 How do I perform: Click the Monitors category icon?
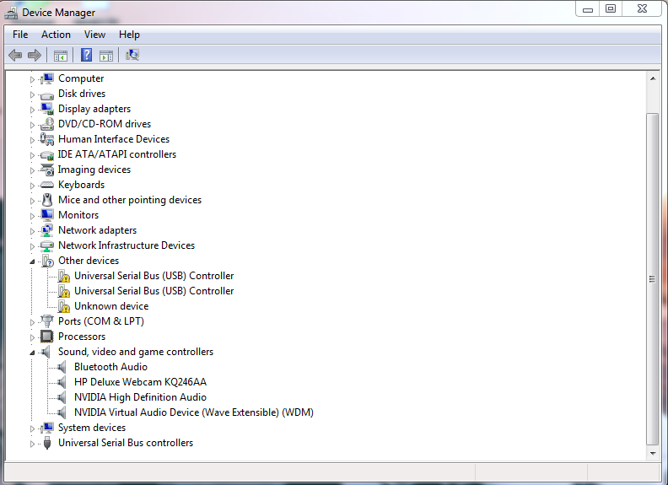[47, 215]
